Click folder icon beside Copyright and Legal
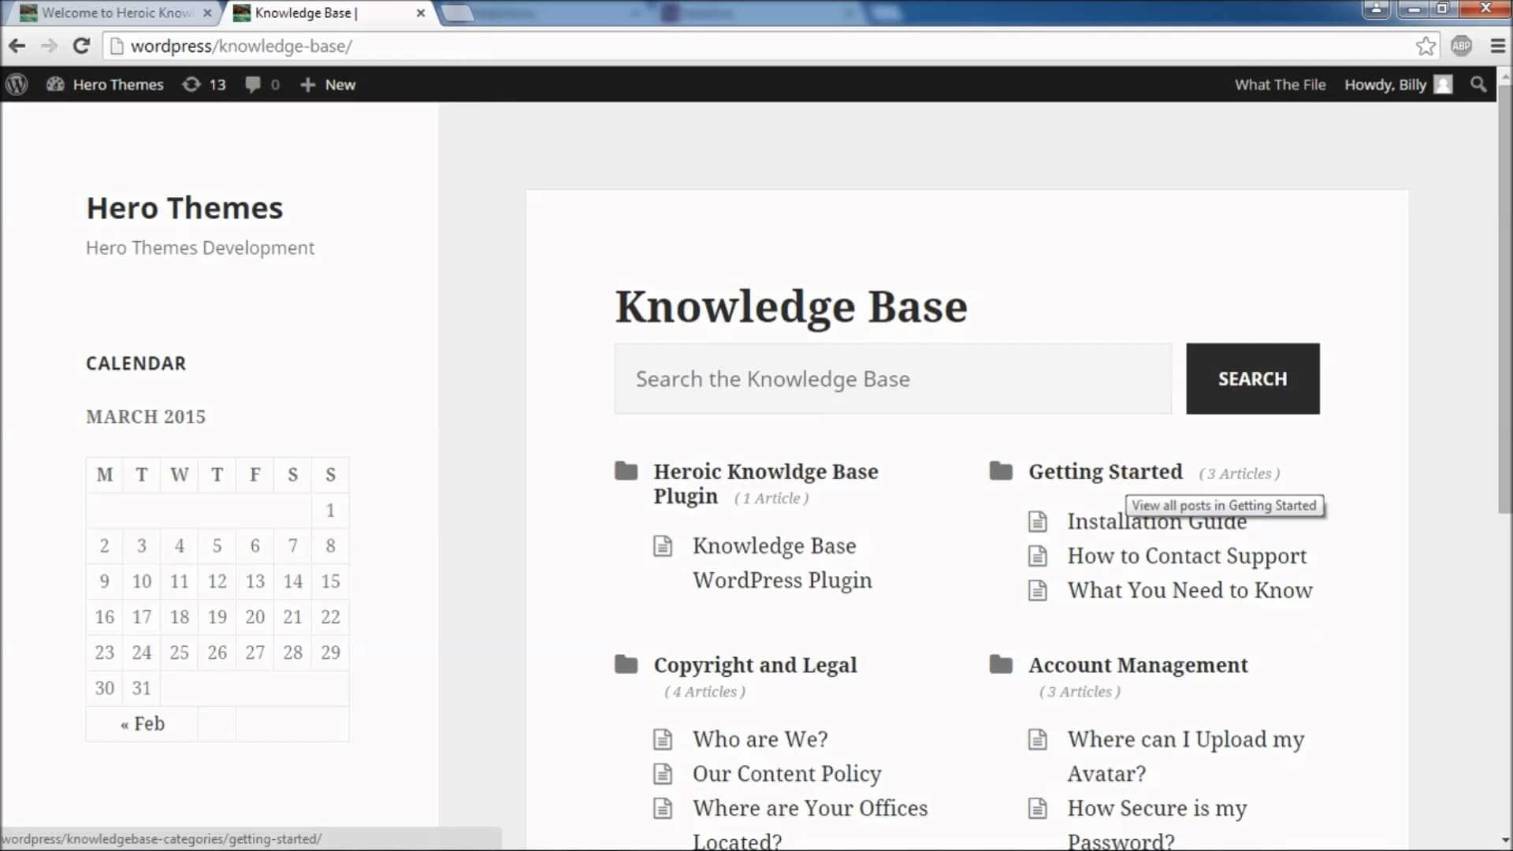 [627, 664]
